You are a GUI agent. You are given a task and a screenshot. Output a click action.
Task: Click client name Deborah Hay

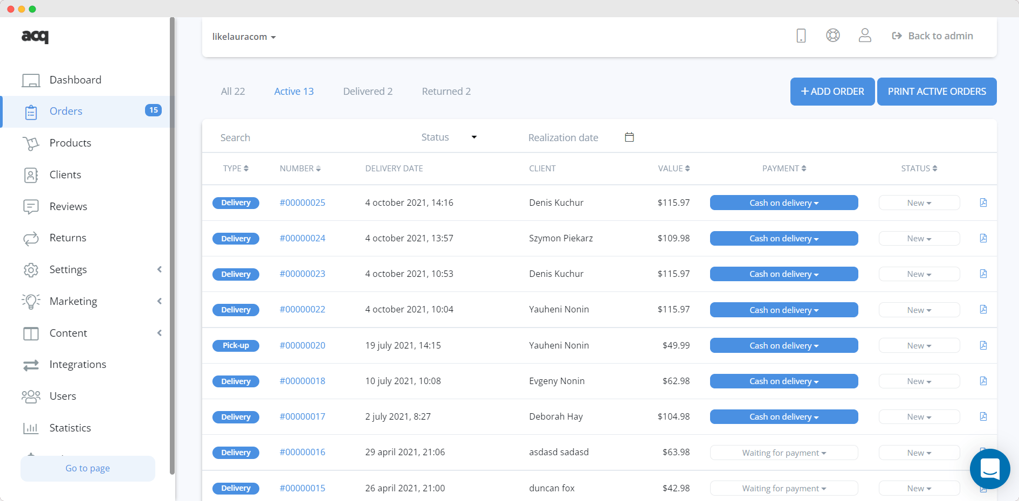coord(556,416)
